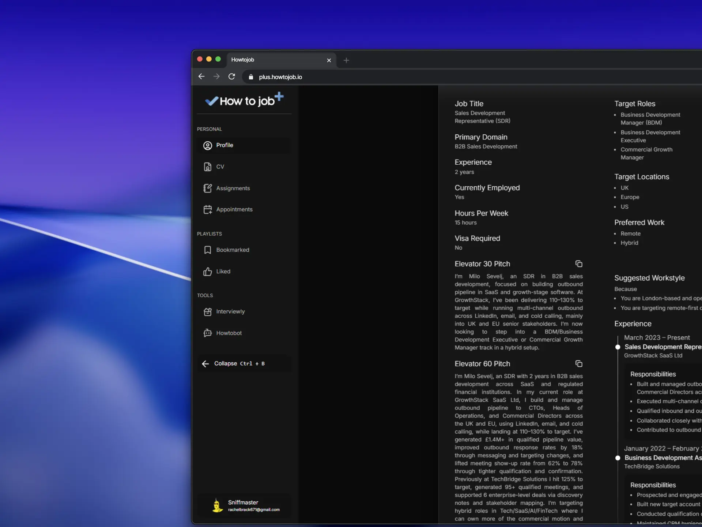Open Appointments calendar icon
This screenshot has width=702, height=527.
(x=207, y=209)
